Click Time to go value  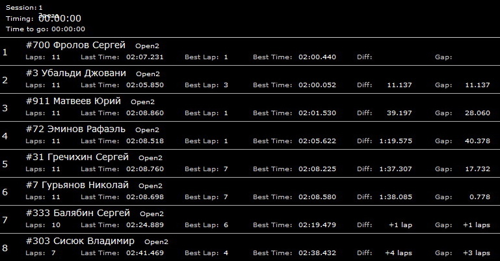(68, 29)
